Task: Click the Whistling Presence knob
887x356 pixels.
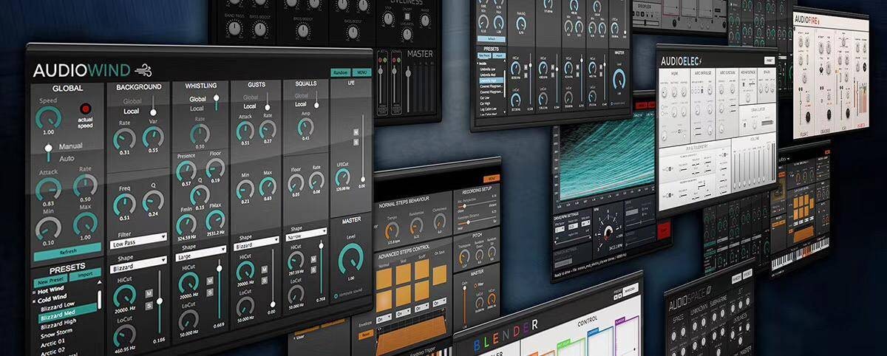Action: click(x=186, y=171)
